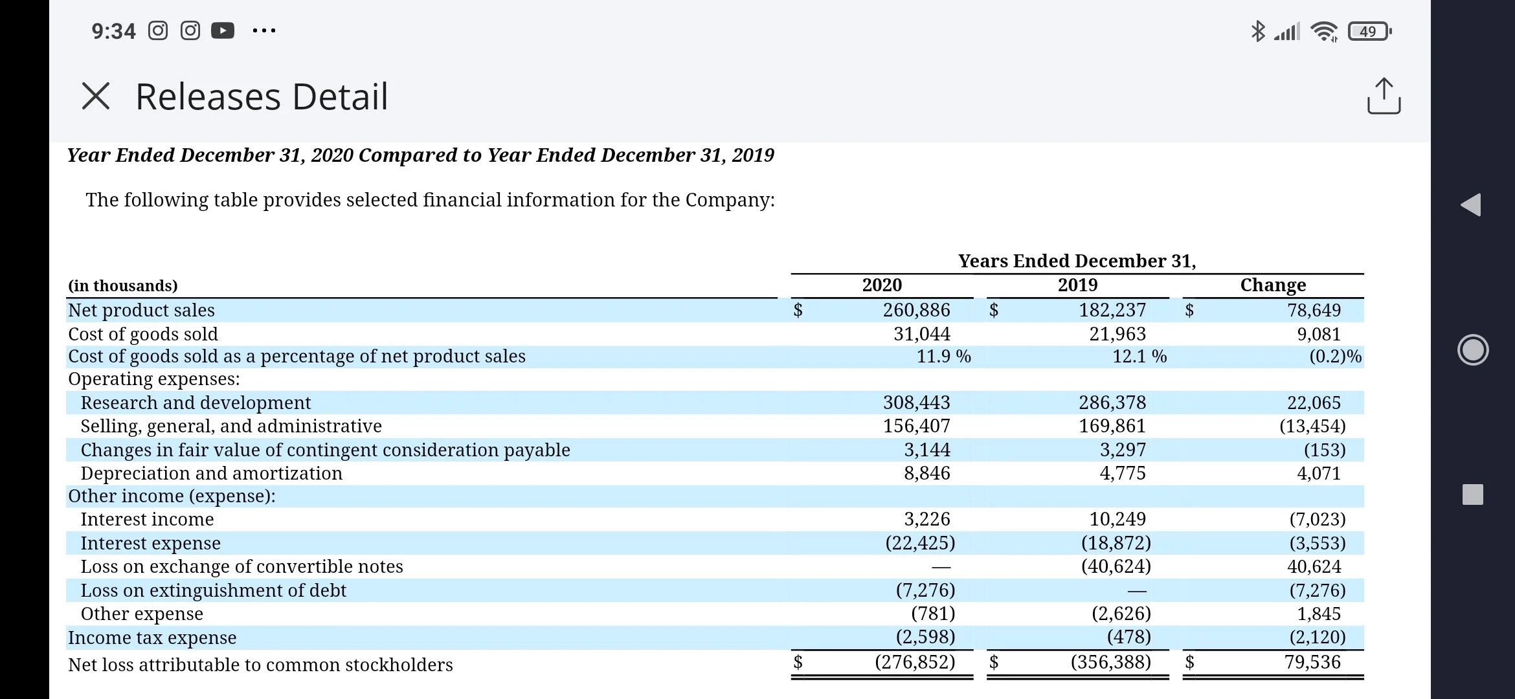Tap the more notifications ellipsis

pos(264,30)
